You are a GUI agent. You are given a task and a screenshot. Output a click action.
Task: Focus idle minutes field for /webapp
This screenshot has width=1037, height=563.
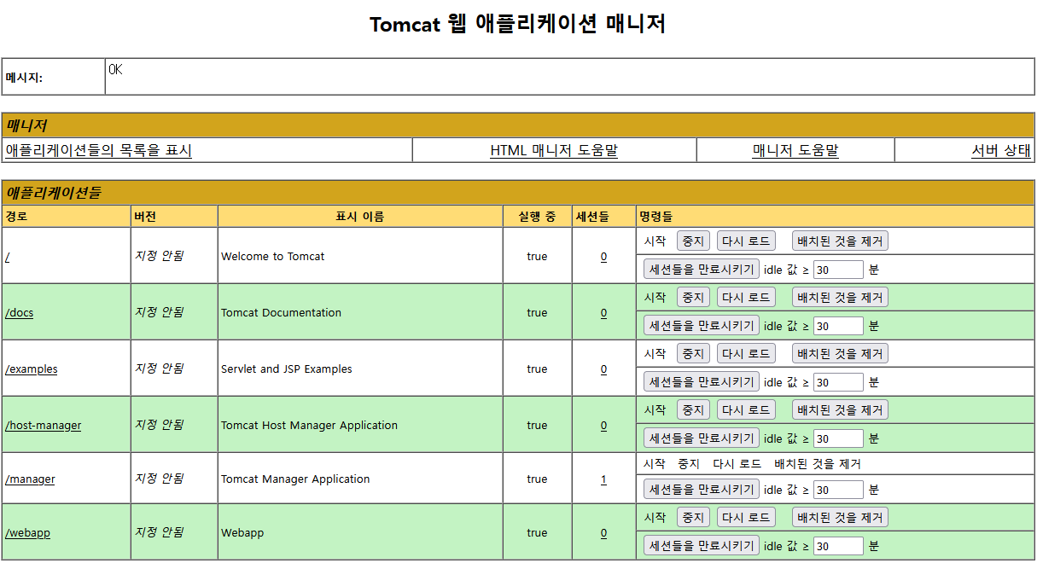click(838, 546)
